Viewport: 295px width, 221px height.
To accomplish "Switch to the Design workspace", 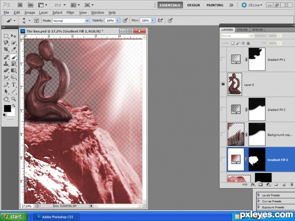I will (193, 5).
